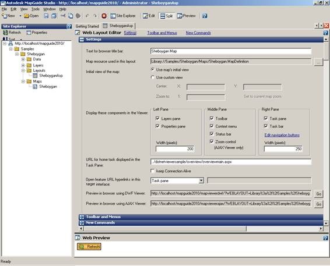Click the Edit navigation buttons link
This screenshot has height=266, width=330.
point(282,135)
